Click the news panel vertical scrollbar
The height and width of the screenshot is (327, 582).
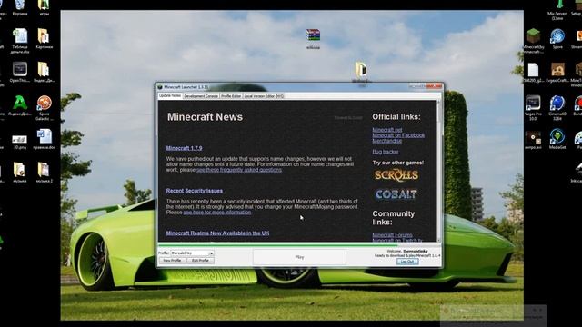439,171
